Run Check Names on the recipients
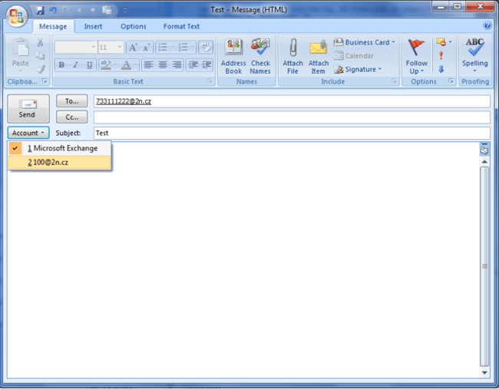499x389 pixels. click(x=260, y=56)
